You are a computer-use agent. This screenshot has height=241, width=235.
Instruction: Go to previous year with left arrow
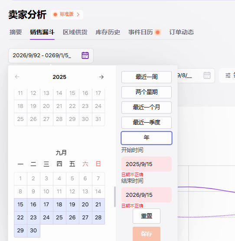point(17,77)
